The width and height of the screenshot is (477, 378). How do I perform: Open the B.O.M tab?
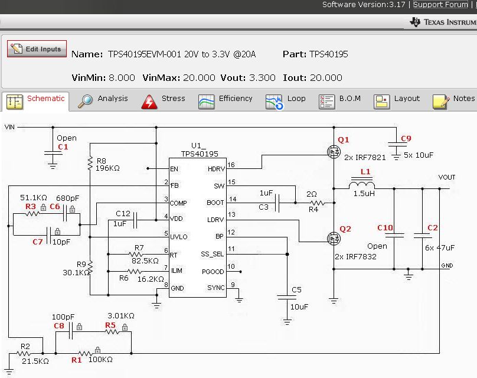(x=339, y=102)
